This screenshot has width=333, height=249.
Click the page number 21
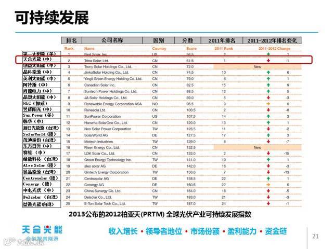pos(315,237)
